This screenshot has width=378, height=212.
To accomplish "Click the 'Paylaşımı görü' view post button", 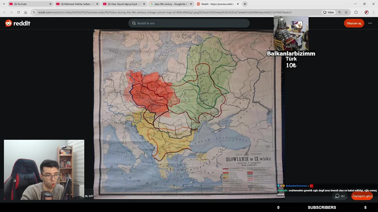I will pos(362,196).
